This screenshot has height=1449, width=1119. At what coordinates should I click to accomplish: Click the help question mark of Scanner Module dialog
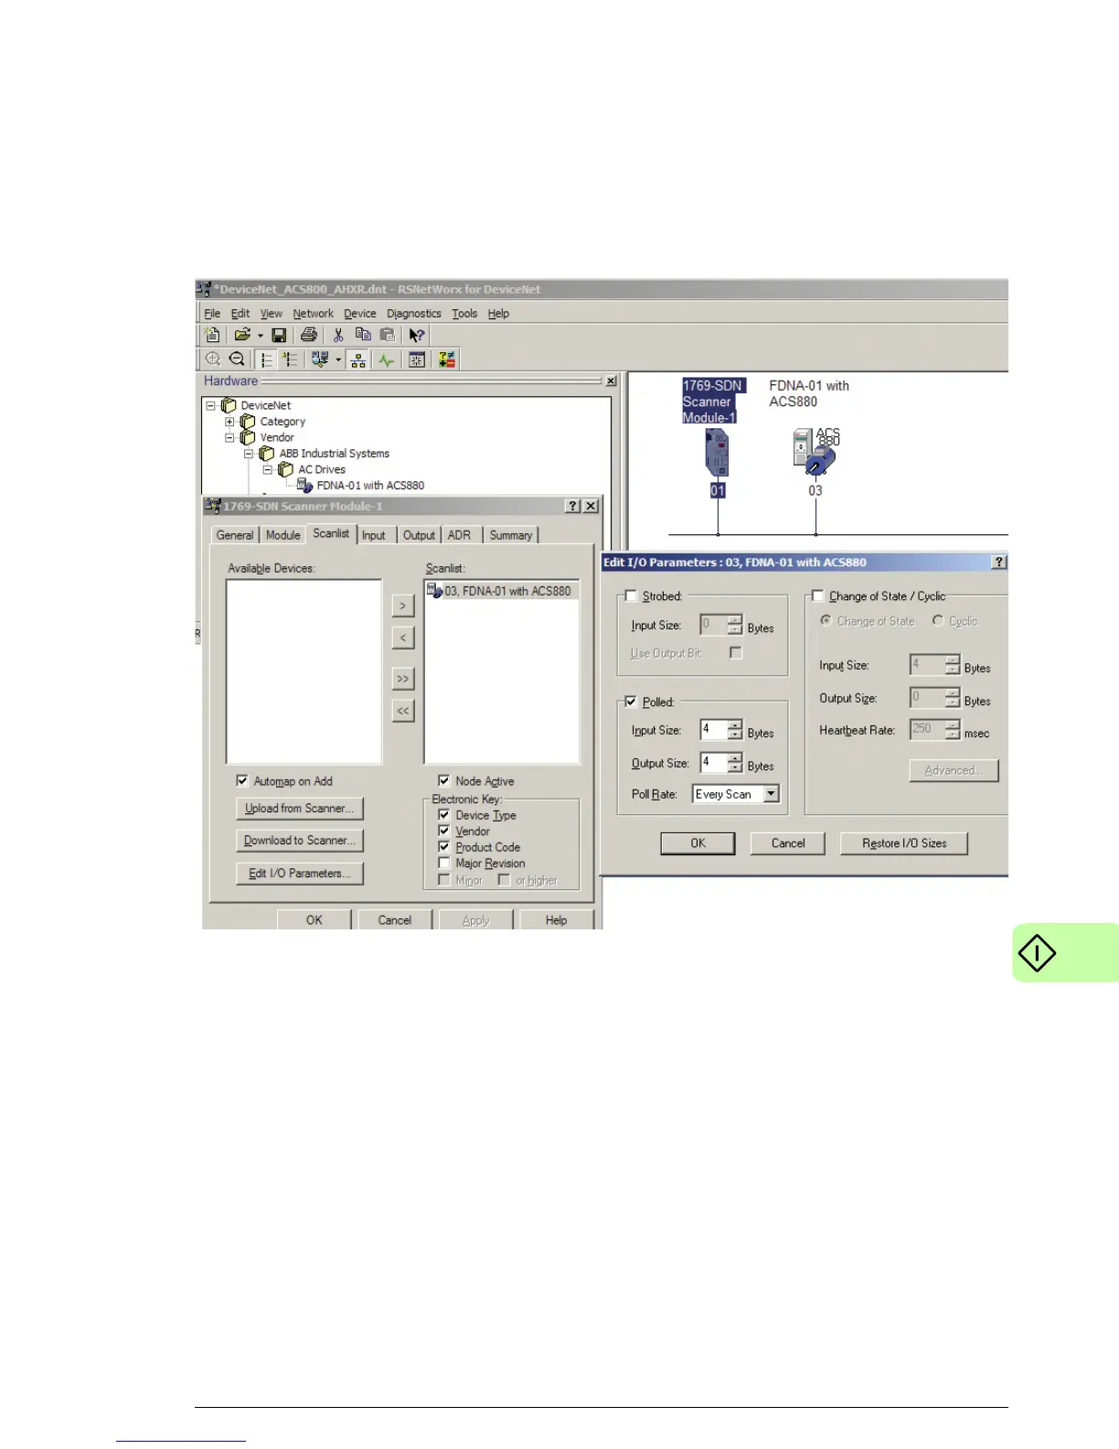(x=573, y=506)
